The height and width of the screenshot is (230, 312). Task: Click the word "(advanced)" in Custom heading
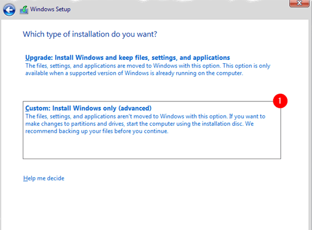click(135, 108)
